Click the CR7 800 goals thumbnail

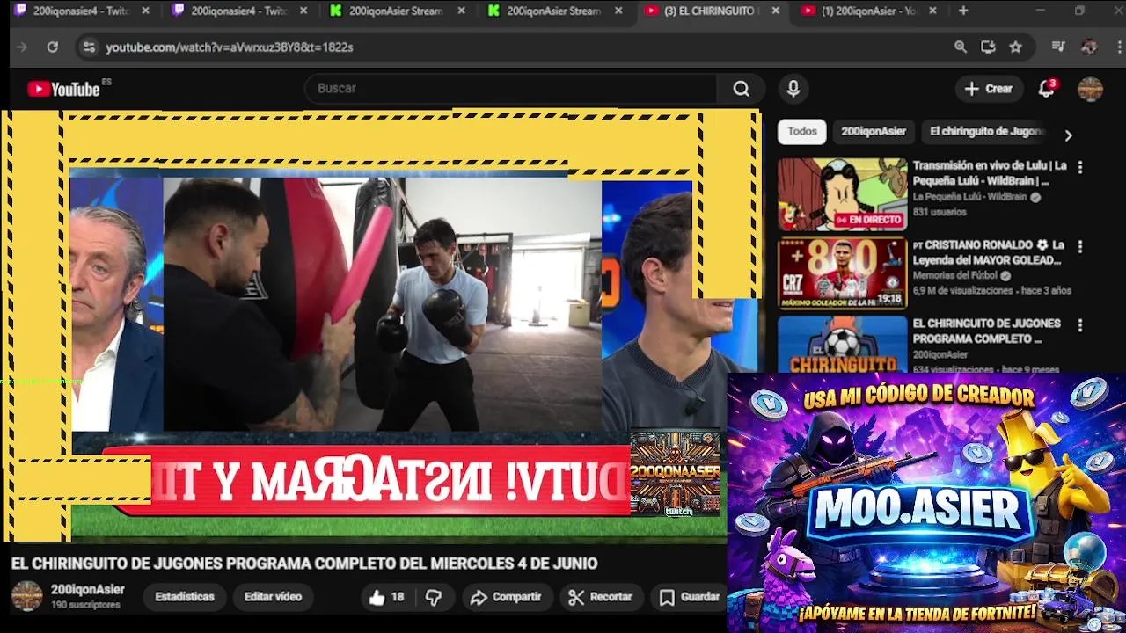(842, 273)
